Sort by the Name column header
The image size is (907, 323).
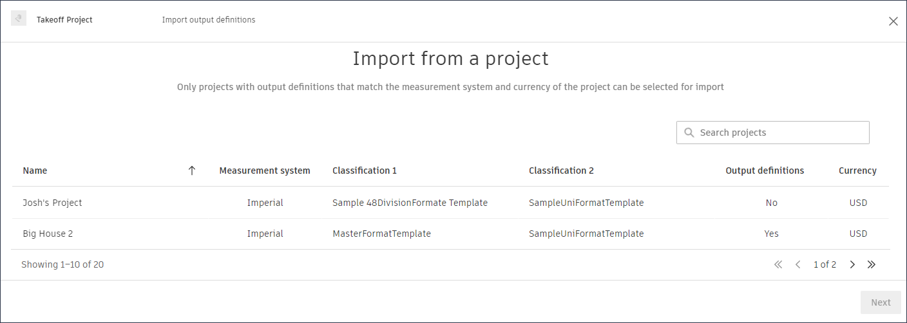click(x=35, y=171)
